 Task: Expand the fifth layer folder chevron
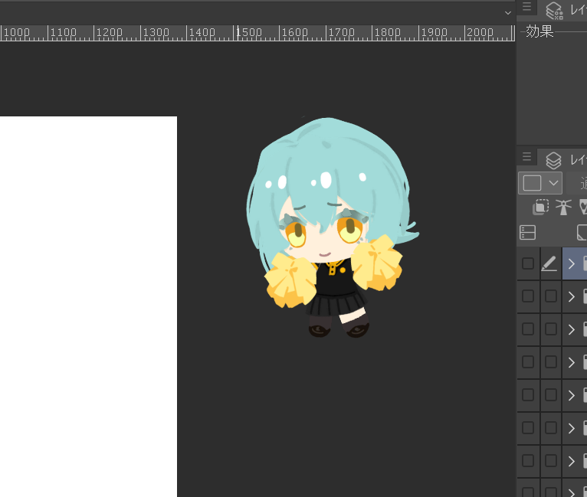571,395
